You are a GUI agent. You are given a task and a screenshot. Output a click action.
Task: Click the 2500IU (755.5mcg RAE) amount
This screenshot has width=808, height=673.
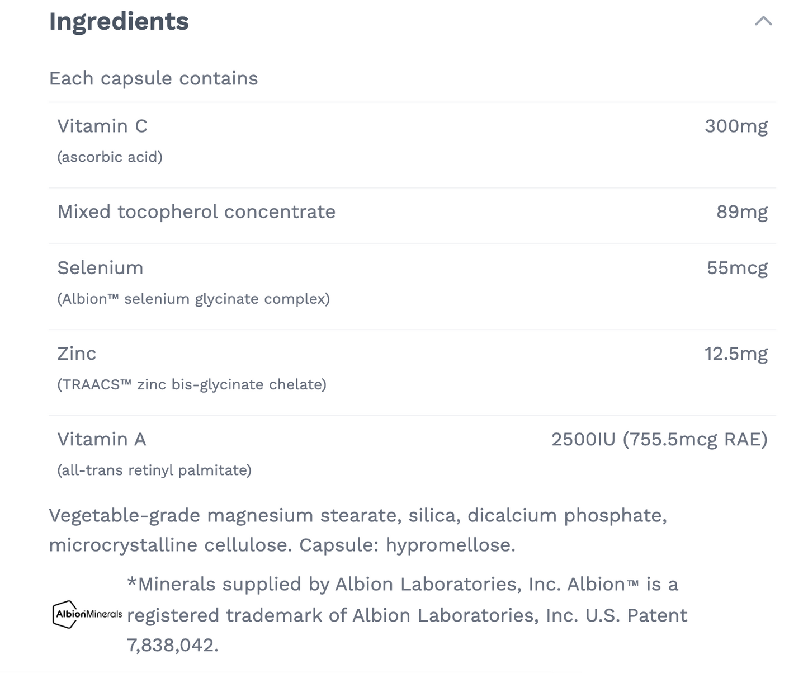tap(659, 439)
